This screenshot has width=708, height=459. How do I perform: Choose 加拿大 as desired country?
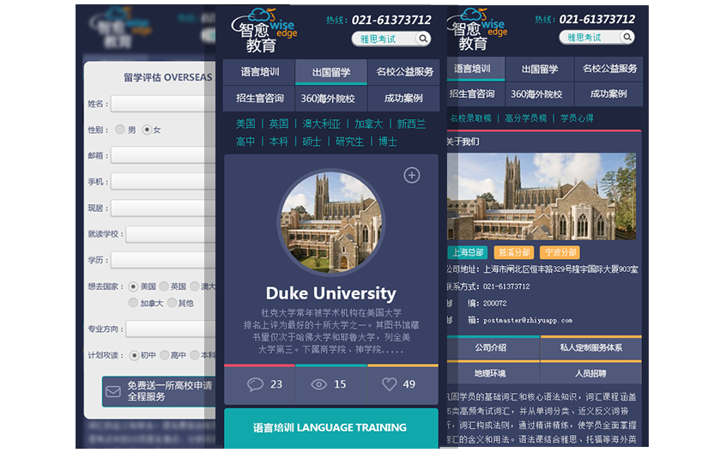click(134, 303)
